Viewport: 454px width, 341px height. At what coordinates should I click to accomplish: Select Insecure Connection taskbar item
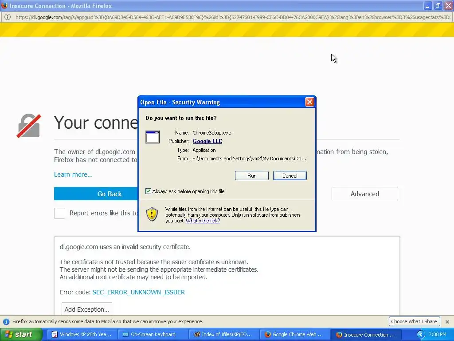point(366,335)
